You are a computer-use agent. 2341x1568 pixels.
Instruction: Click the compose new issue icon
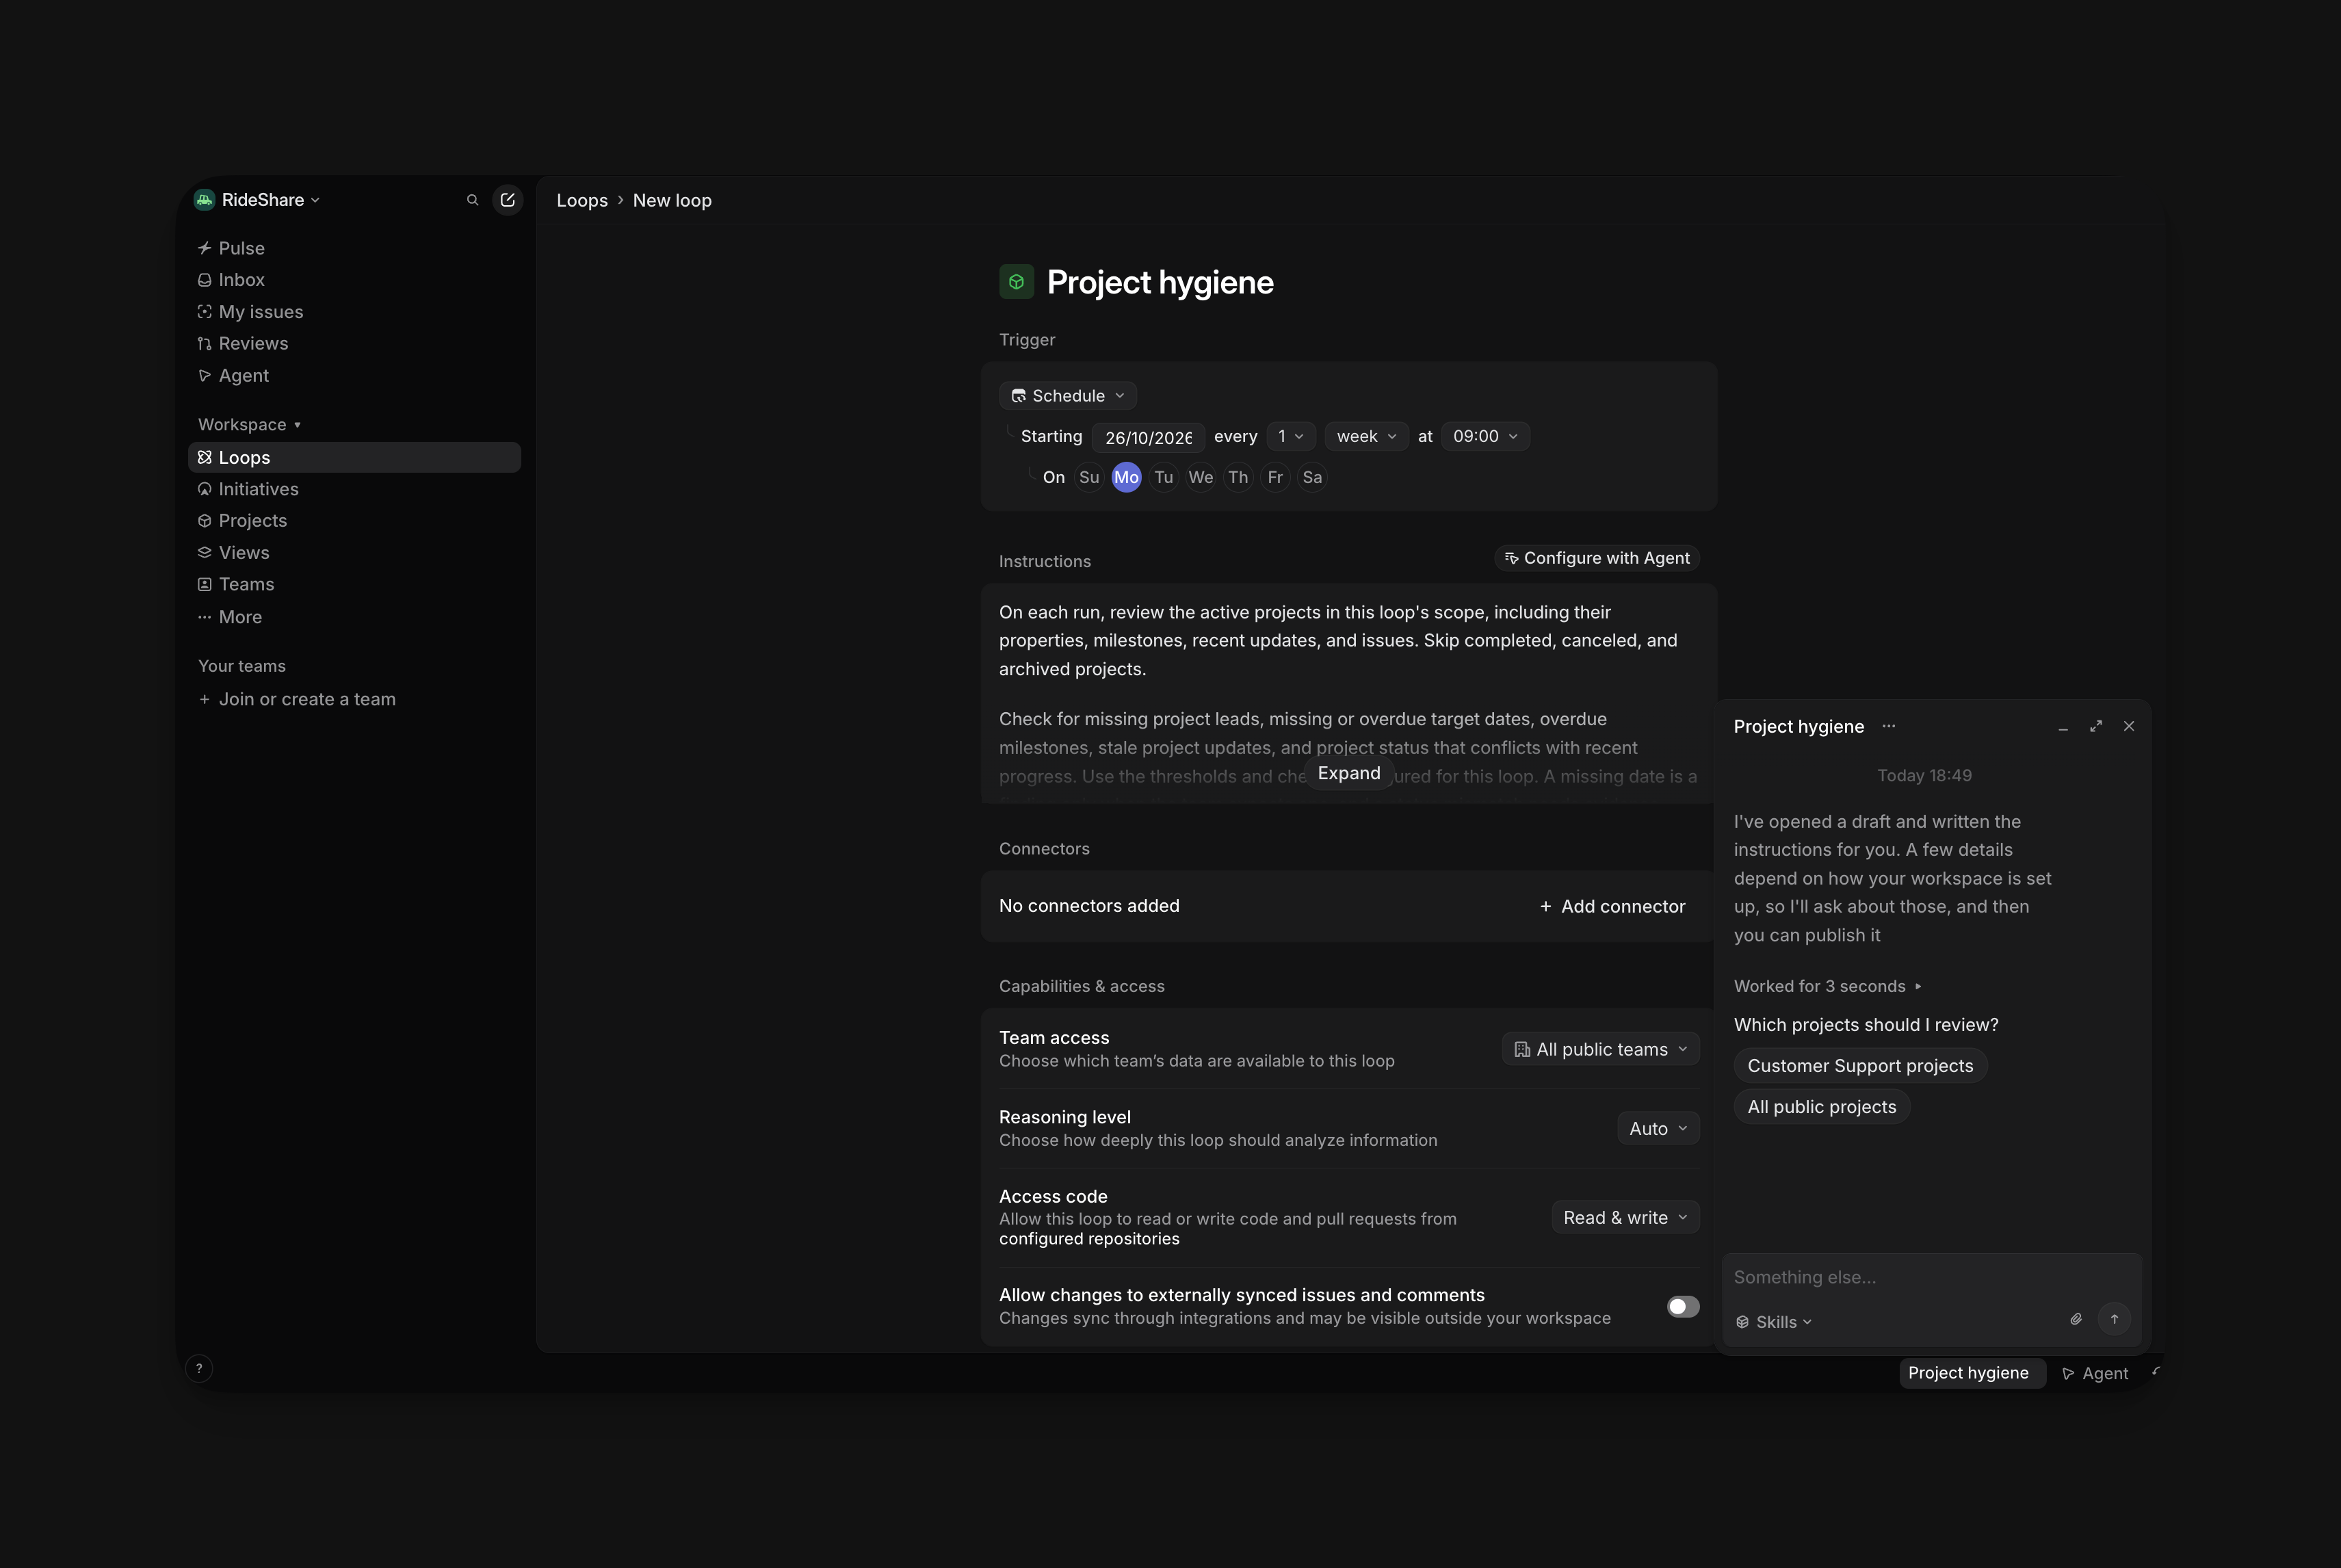coord(508,200)
